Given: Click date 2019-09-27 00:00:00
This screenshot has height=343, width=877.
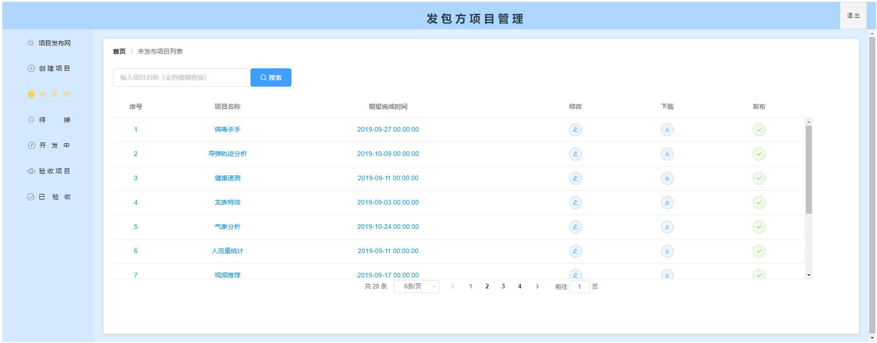Looking at the screenshot, I should [x=388, y=130].
